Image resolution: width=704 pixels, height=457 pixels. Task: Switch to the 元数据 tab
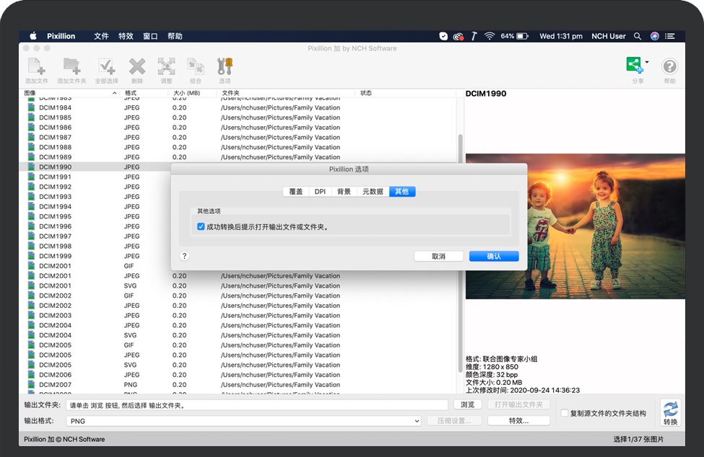pos(373,191)
